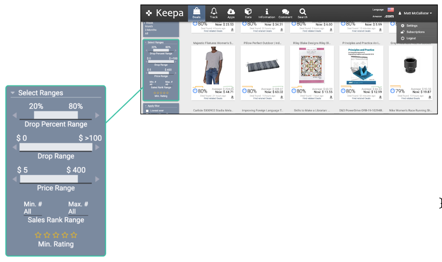Click enlarged Drop Range slider bar
The width and height of the screenshot is (442, 262).
click(56, 147)
